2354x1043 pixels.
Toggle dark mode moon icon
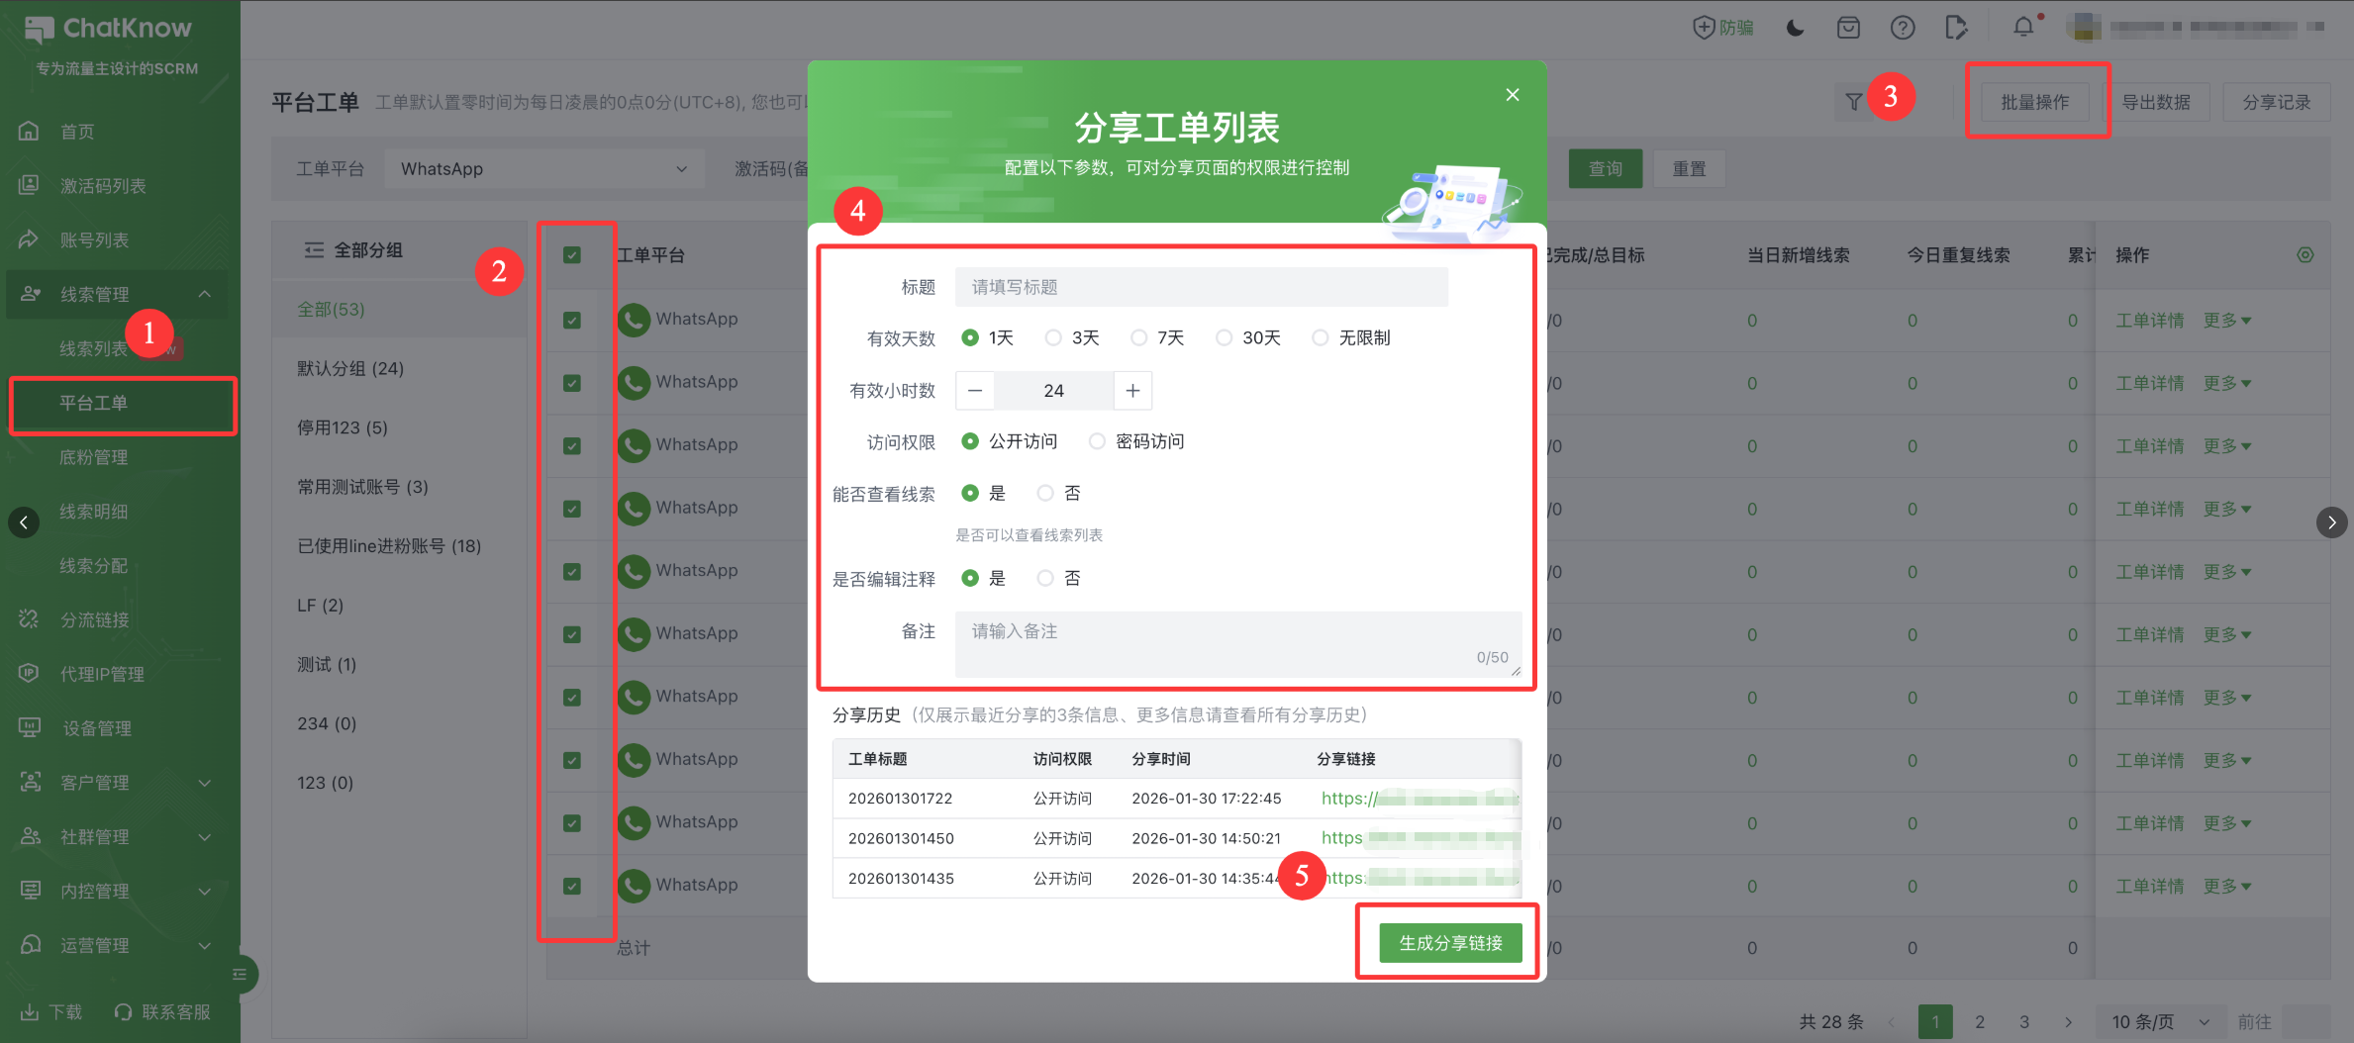[x=1795, y=28]
